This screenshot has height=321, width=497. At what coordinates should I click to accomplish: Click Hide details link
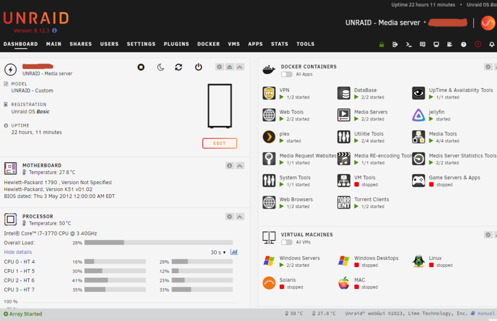18,252
